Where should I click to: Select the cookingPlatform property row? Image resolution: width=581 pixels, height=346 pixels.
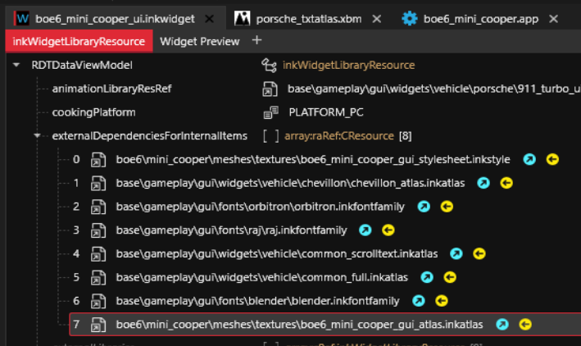[x=93, y=112]
